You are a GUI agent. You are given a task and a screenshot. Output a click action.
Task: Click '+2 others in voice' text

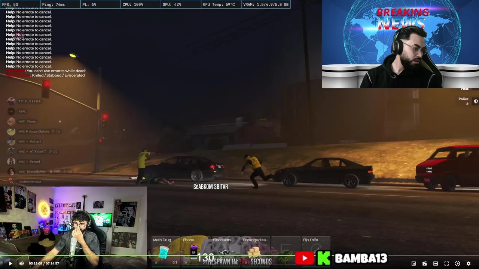coord(30,182)
